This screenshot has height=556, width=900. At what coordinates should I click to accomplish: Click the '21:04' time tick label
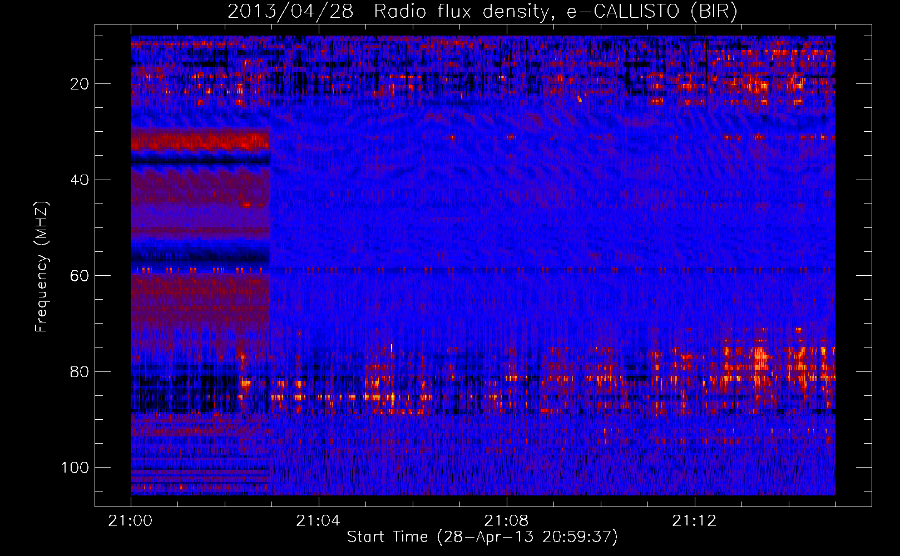tap(318, 521)
